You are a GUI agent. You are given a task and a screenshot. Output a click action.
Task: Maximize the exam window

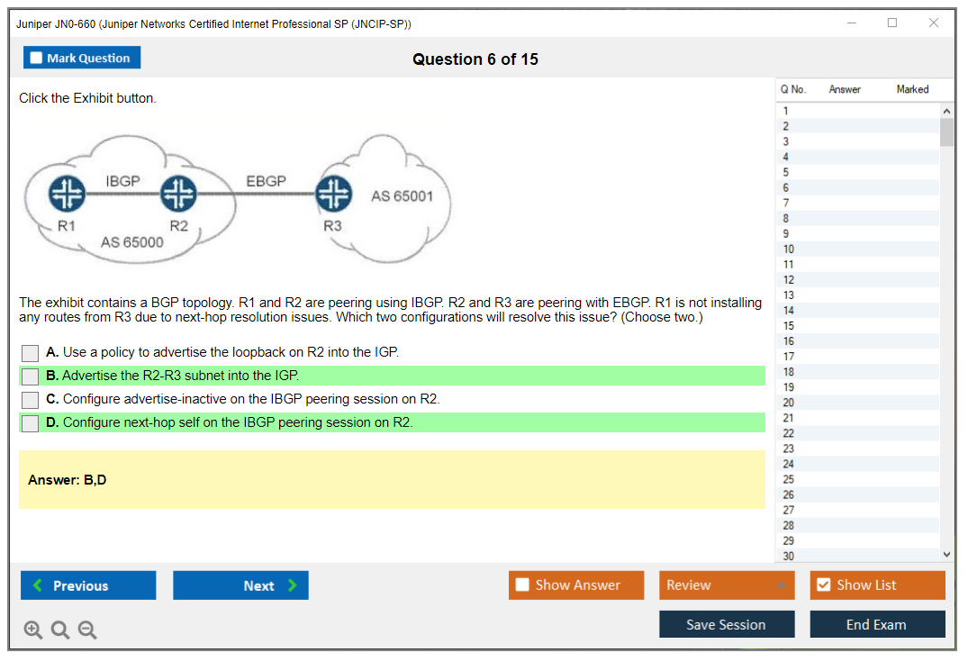point(891,23)
